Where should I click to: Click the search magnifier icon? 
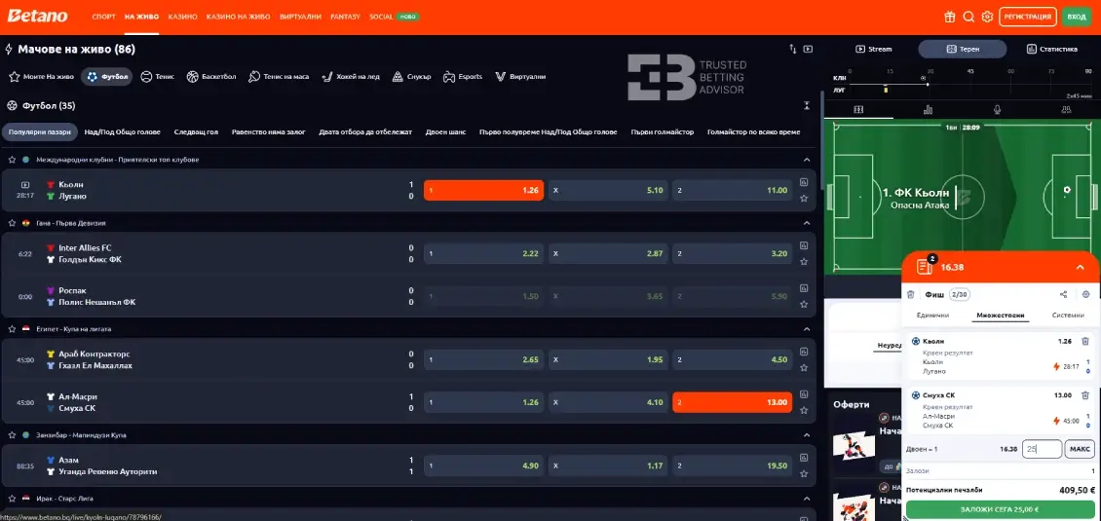(x=968, y=17)
